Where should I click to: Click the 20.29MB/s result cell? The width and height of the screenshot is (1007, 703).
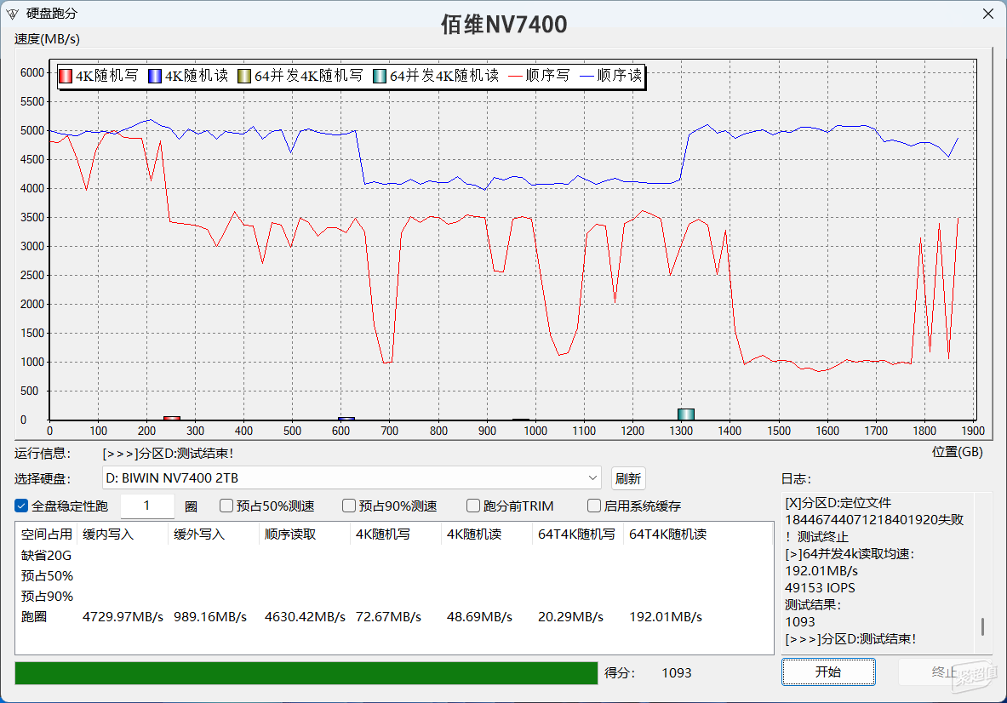pyautogui.click(x=571, y=617)
